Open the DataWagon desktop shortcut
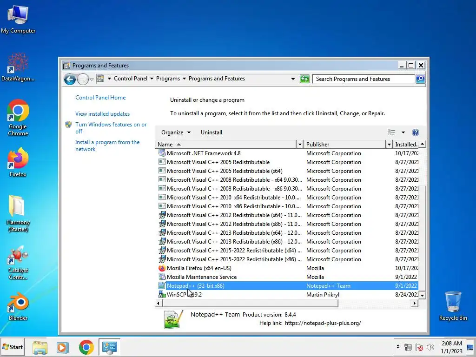476x357 pixels. 18,67
